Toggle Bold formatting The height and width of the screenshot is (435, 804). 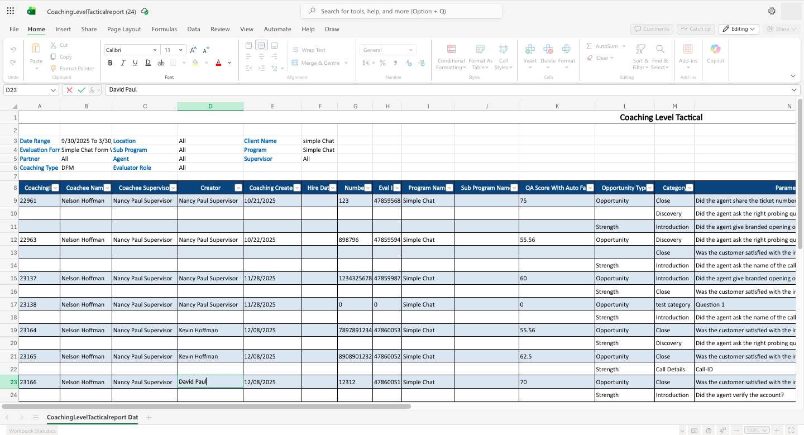click(110, 63)
